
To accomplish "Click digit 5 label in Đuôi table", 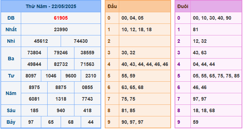I will pyautogui.click(x=179, y=76).
